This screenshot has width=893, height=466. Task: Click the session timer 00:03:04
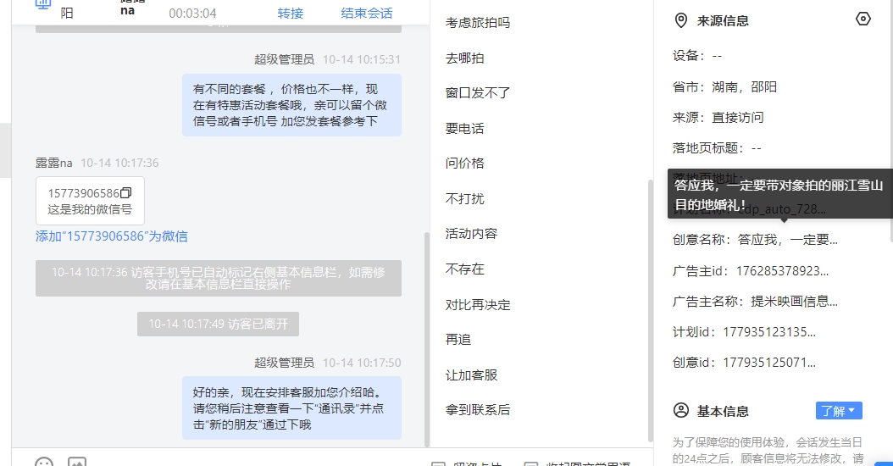pyautogui.click(x=192, y=13)
